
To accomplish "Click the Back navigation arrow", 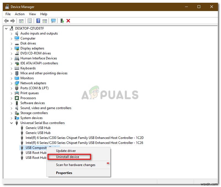I will click(6, 21).
